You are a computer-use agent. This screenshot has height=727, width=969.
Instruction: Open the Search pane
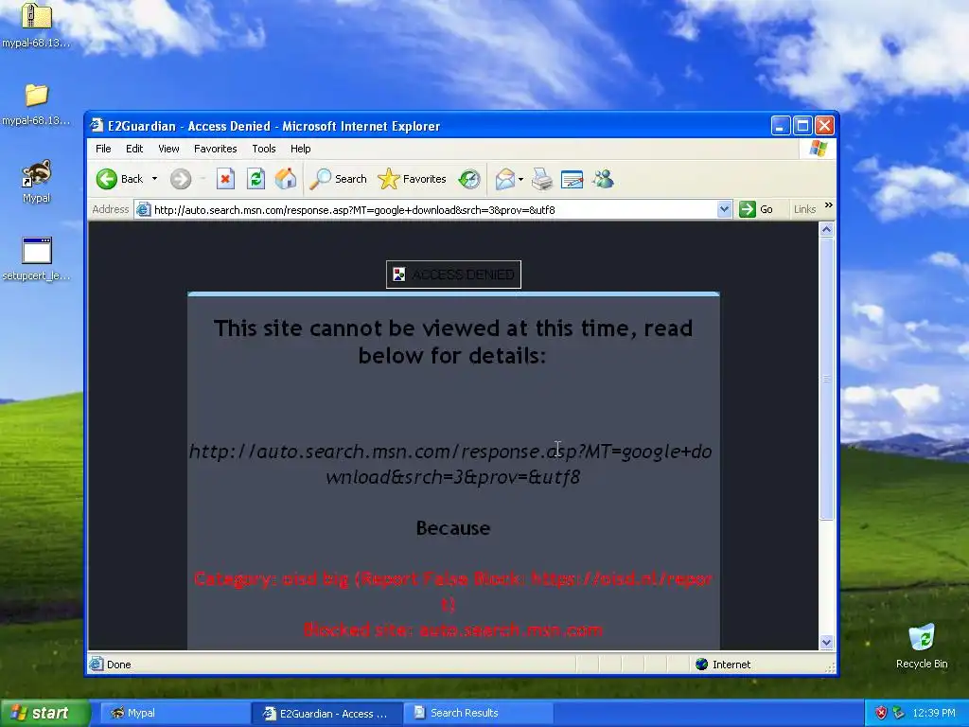coord(338,179)
